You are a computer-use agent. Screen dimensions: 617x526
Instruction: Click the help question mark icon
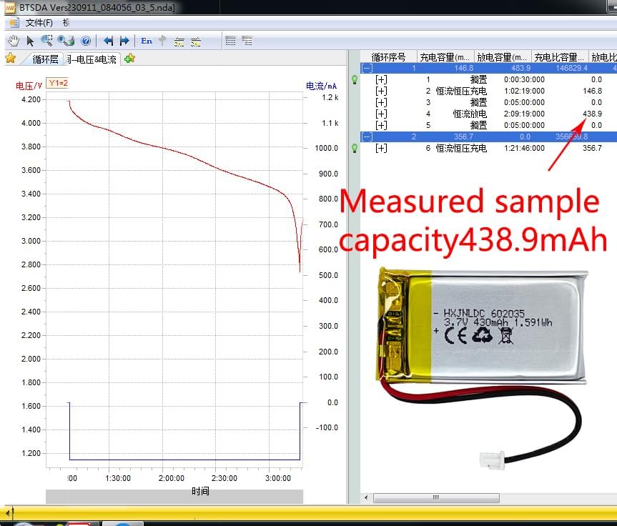tap(86, 41)
